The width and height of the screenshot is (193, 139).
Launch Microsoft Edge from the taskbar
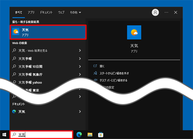pos(79,135)
